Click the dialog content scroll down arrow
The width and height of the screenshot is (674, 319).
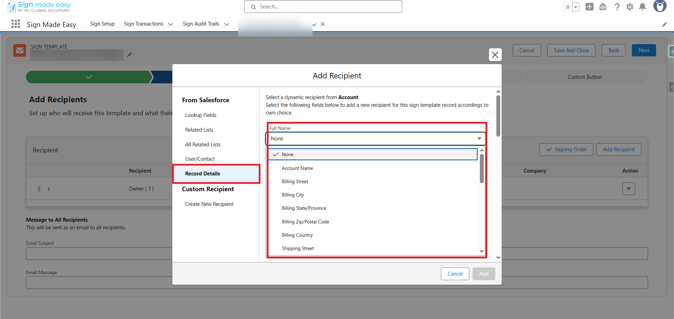pyautogui.click(x=498, y=258)
